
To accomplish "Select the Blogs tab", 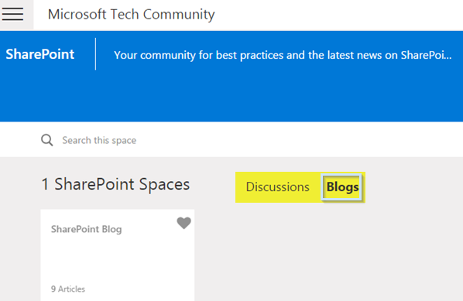I will pos(342,187).
